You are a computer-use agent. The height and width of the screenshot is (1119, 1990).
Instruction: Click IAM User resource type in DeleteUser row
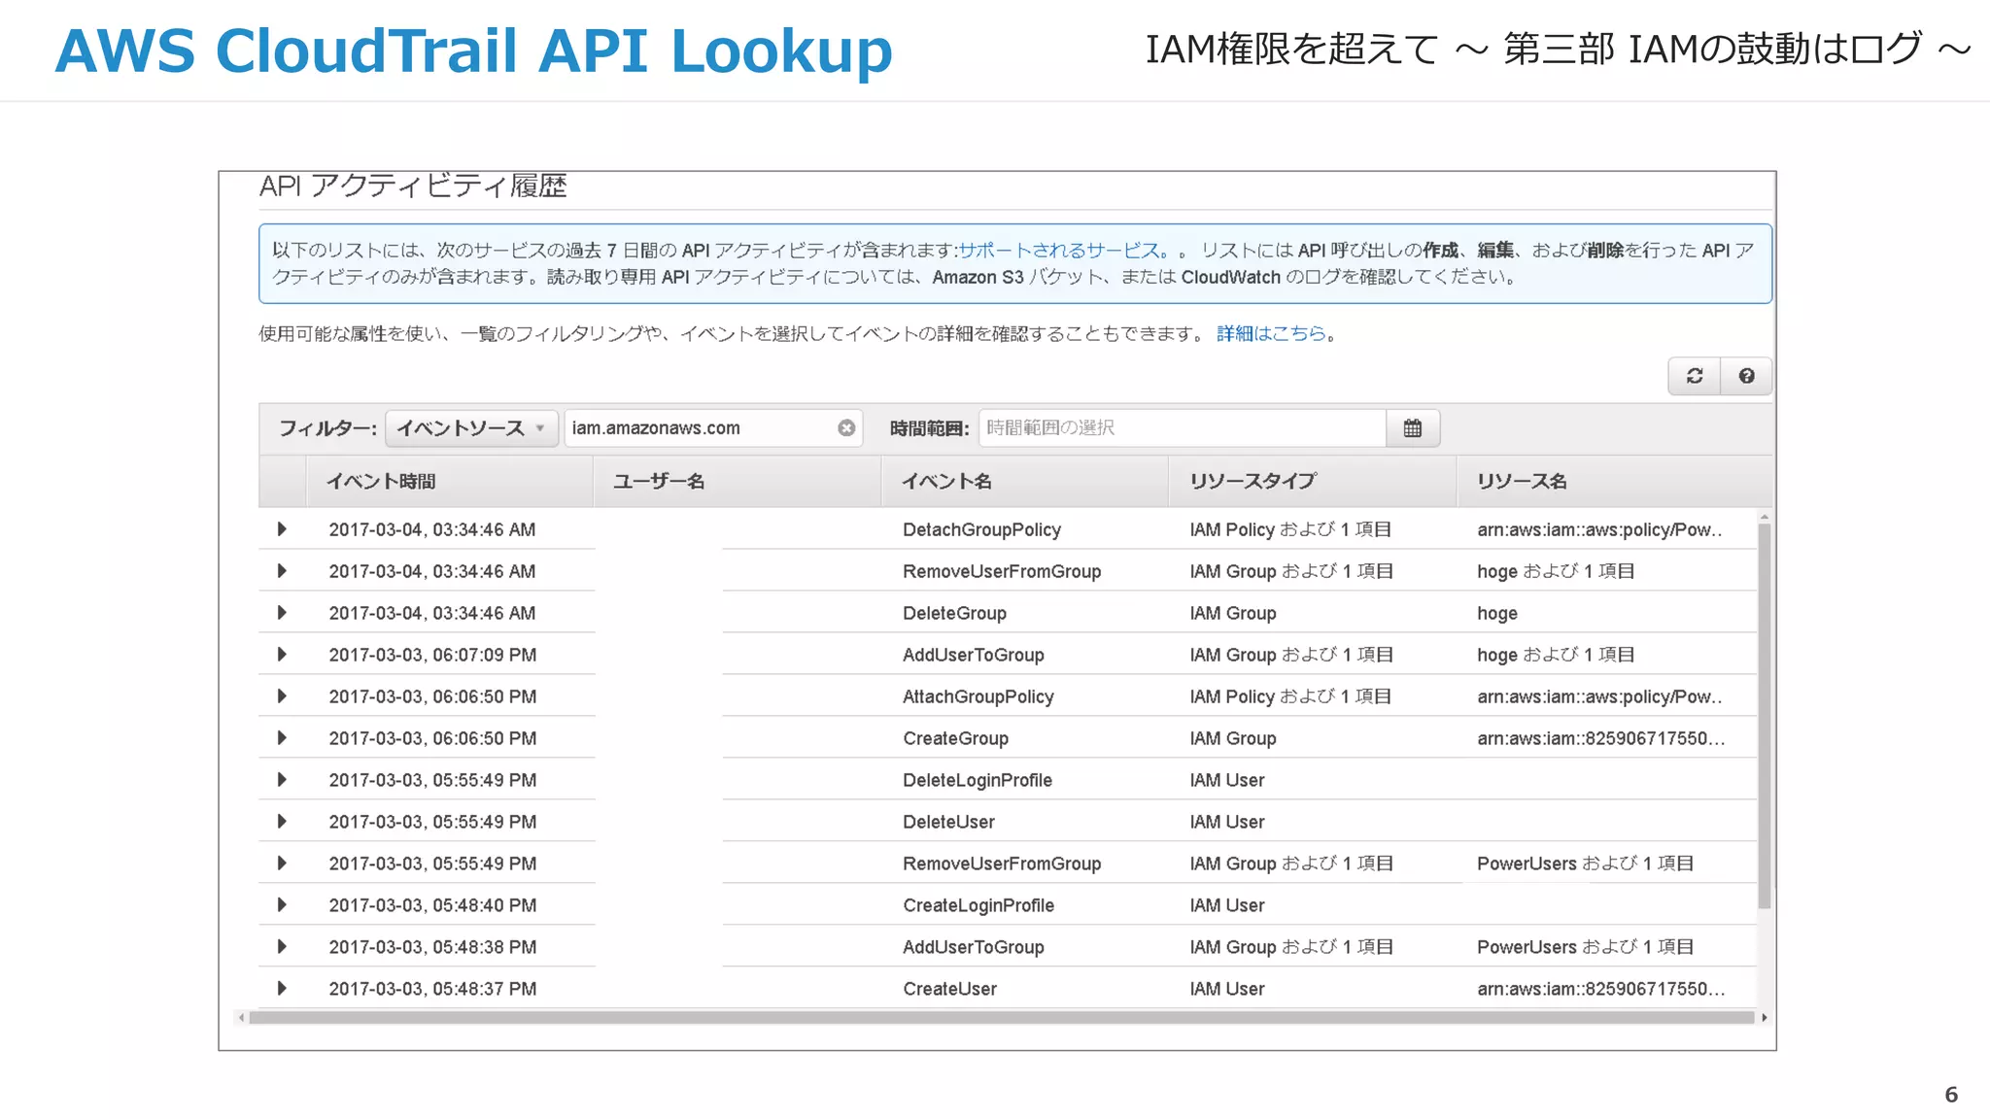pyautogui.click(x=1227, y=822)
